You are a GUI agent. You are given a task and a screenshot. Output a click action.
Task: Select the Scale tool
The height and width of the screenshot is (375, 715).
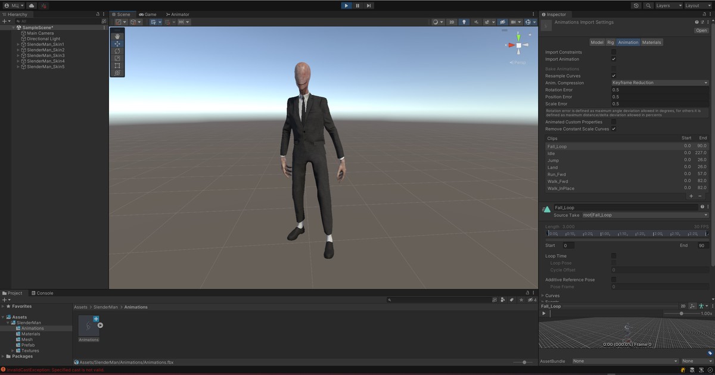point(117,58)
